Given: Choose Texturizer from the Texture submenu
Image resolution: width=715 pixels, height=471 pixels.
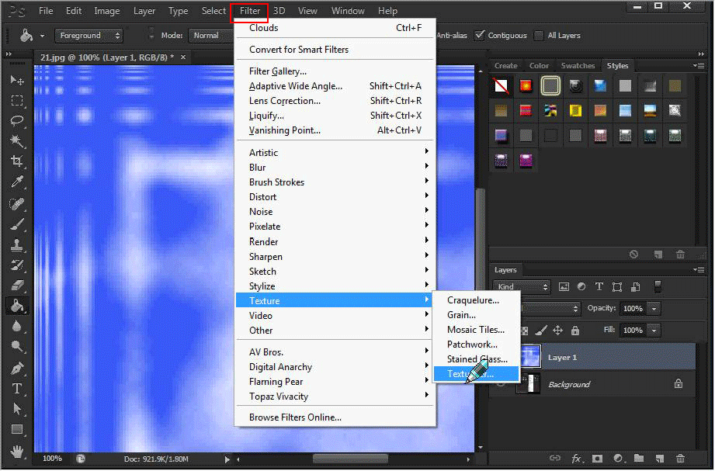Looking at the screenshot, I should [x=471, y=374].
